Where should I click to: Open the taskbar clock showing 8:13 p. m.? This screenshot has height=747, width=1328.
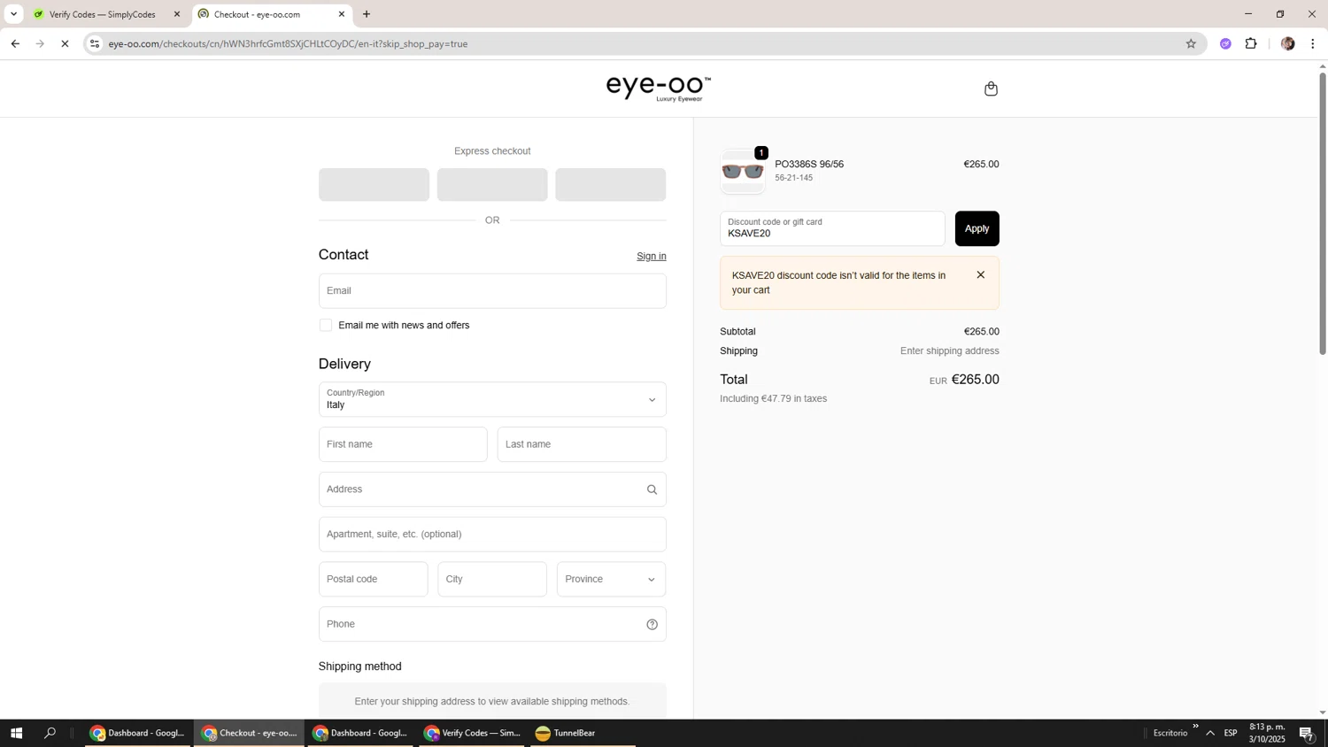[1267, 733]
